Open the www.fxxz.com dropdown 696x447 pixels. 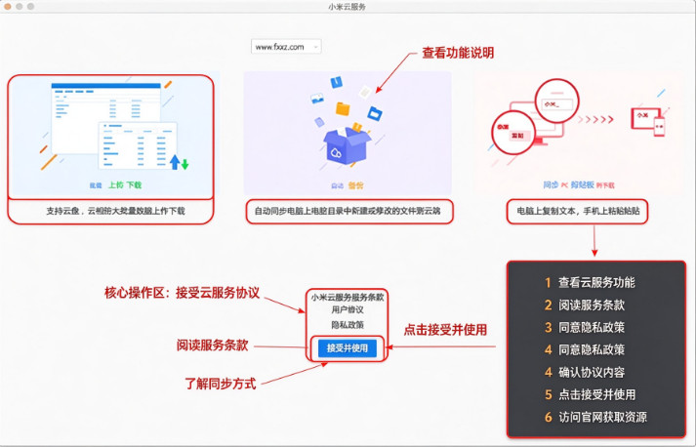coord(286,47)
